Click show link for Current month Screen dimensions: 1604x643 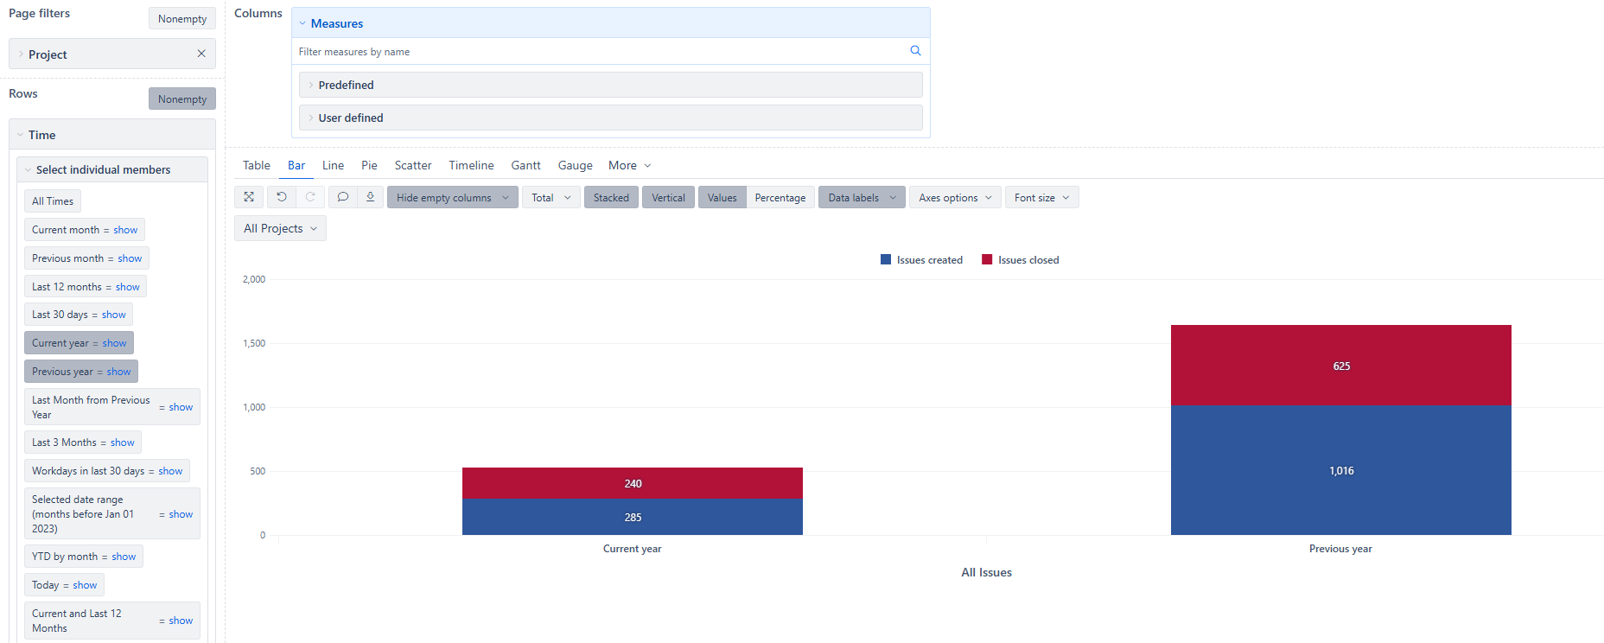pos(125,230)
